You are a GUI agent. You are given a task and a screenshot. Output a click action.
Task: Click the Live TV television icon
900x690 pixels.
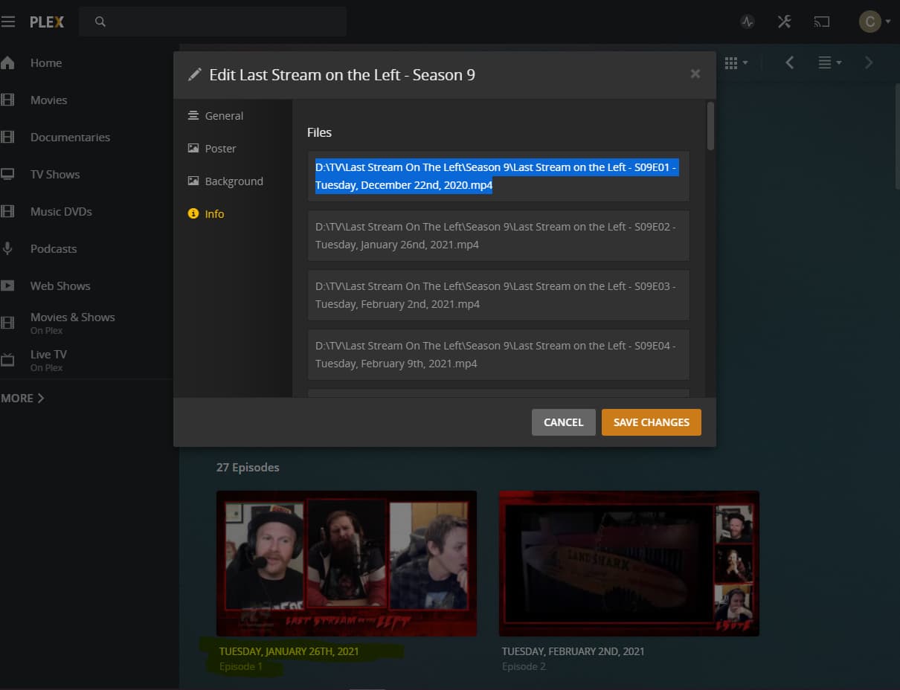pos(7,360)
